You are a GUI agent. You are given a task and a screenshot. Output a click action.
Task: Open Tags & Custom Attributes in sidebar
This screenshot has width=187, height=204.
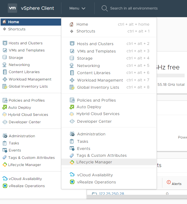pos(31,158)
